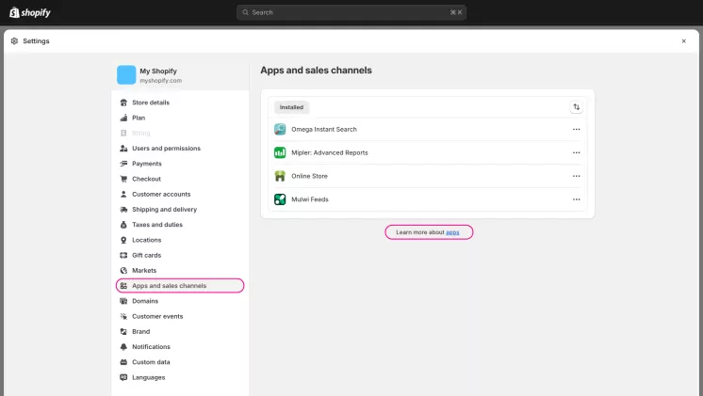Screen dimensions: 703x396
Task: Click the Custom data icon
Action: coord(123,362)
